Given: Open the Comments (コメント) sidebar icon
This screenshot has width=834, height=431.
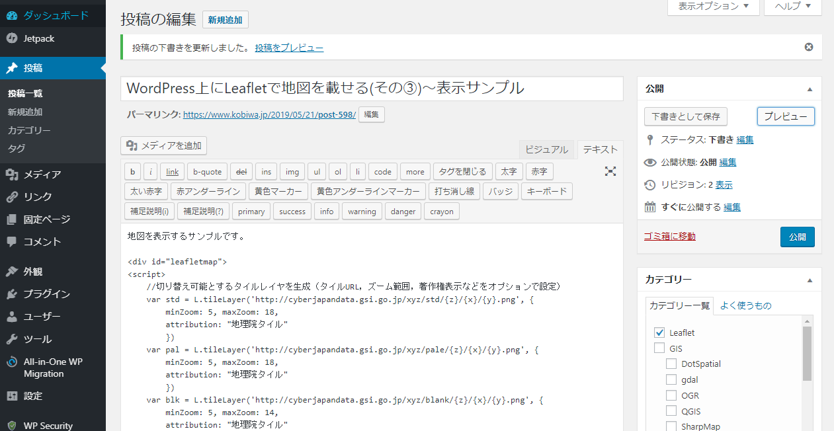Looking at the screenshot, I should click(12, 242).
